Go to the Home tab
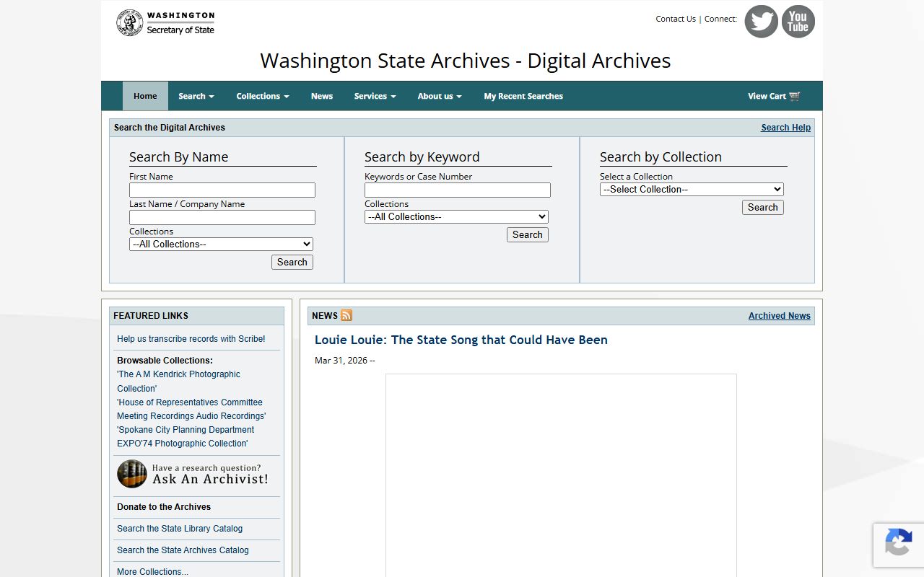 pyautogui.click(x=145, y=96)
